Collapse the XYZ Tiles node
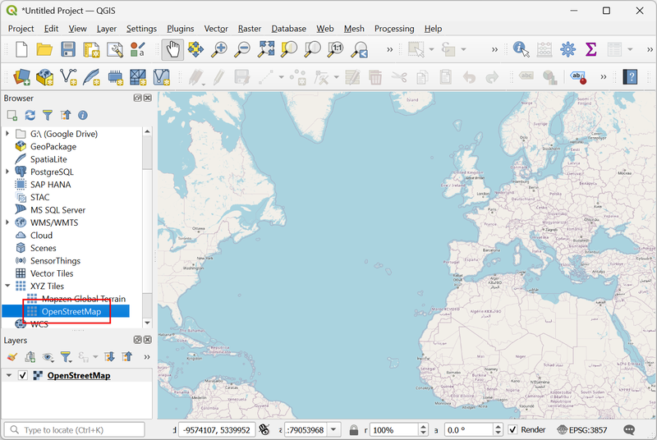Viewport: 657px width, 440px height. coord(8,286)
